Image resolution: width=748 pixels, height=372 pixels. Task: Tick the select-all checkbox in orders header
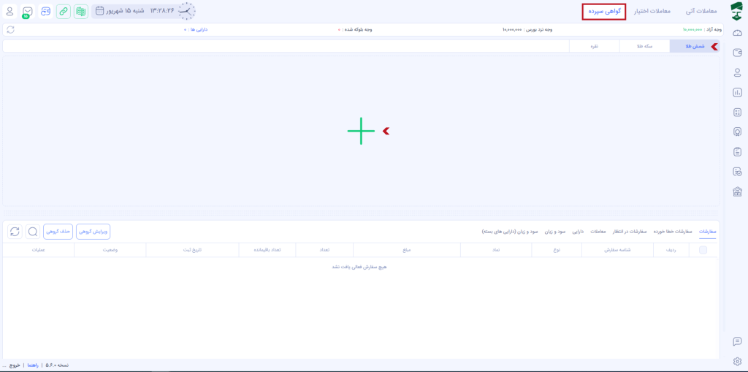[703, 250]
